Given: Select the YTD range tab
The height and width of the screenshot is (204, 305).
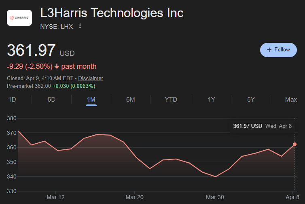Looking at the screenshot, I should (171, 100).
